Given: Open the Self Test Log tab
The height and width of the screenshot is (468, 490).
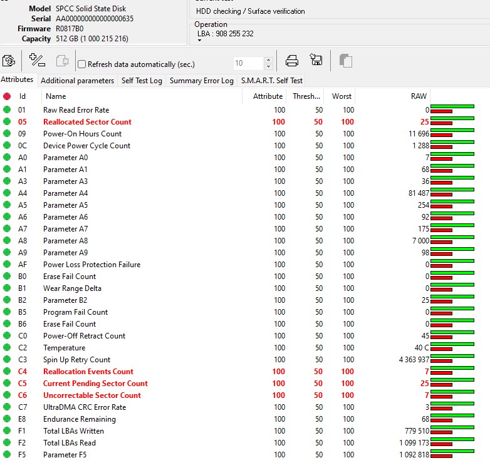Looking at the screenshot, I should (142, 81).
